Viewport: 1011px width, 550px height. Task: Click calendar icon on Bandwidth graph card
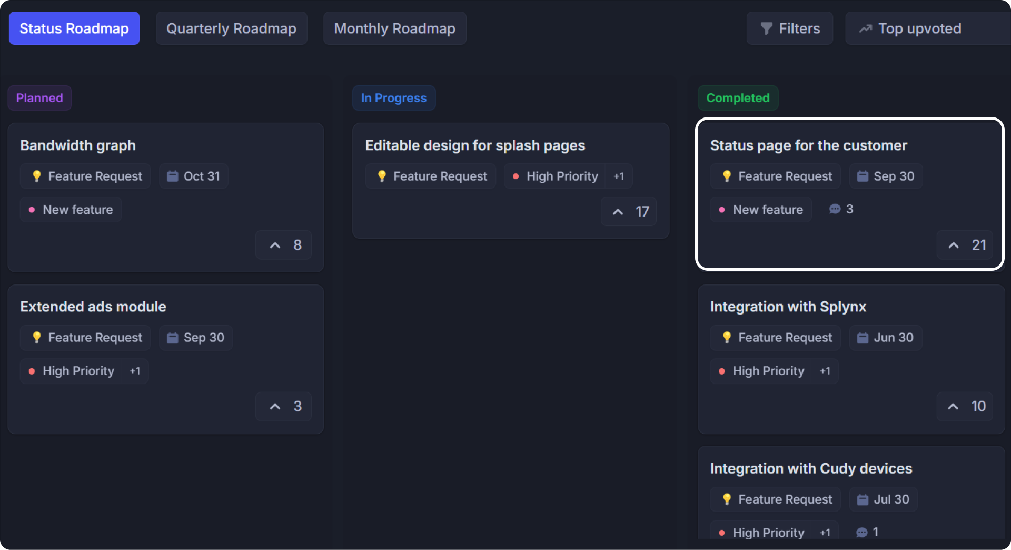(173, 176)
